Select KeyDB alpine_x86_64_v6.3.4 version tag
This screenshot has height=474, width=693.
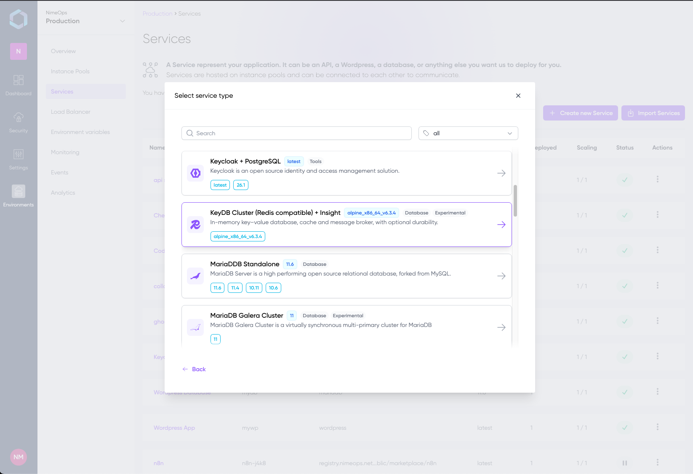(x=238, y=236)
